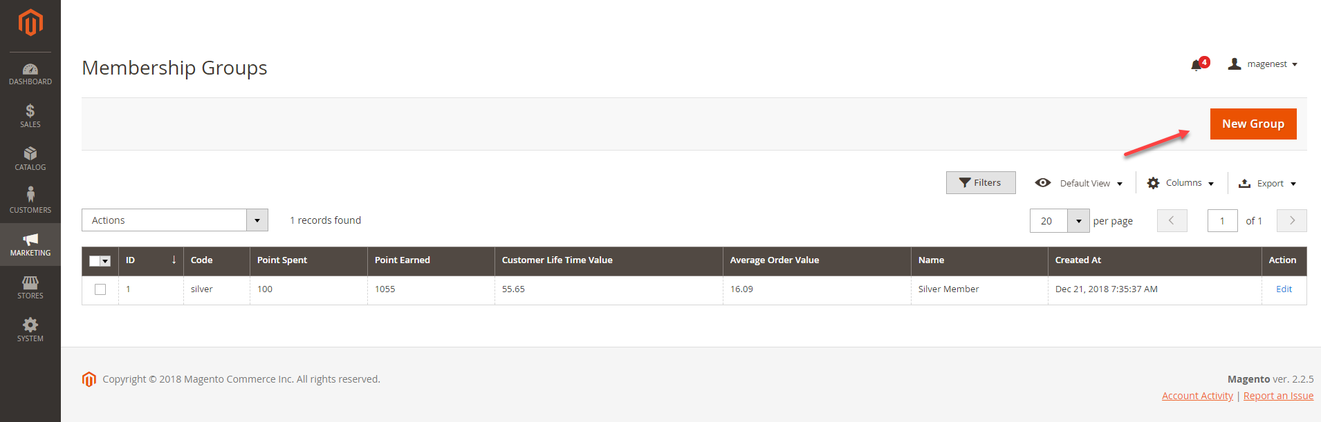This screenshot has height=422, width=1321.
Task: Toggle the select-all header checkbox
Action: (95, 261)
